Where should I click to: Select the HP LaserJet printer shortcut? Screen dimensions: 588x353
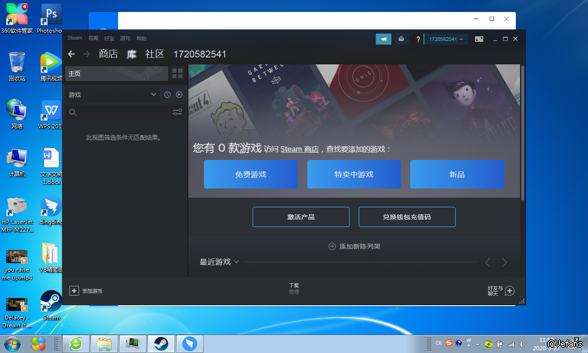tap(17, 214)
